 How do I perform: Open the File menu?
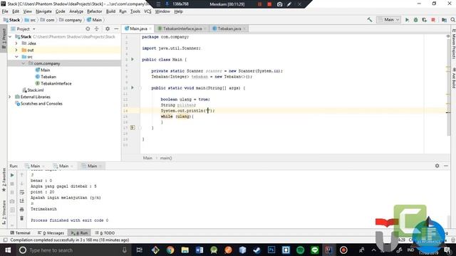pyautogui.click(x=5, y=11)
